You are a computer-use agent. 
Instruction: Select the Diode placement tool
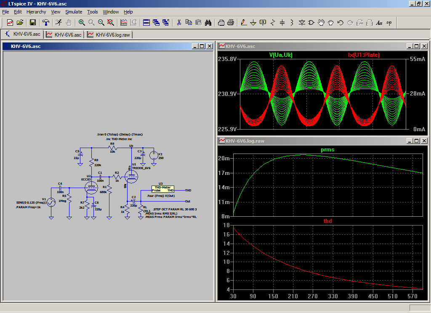coord(302,23)
